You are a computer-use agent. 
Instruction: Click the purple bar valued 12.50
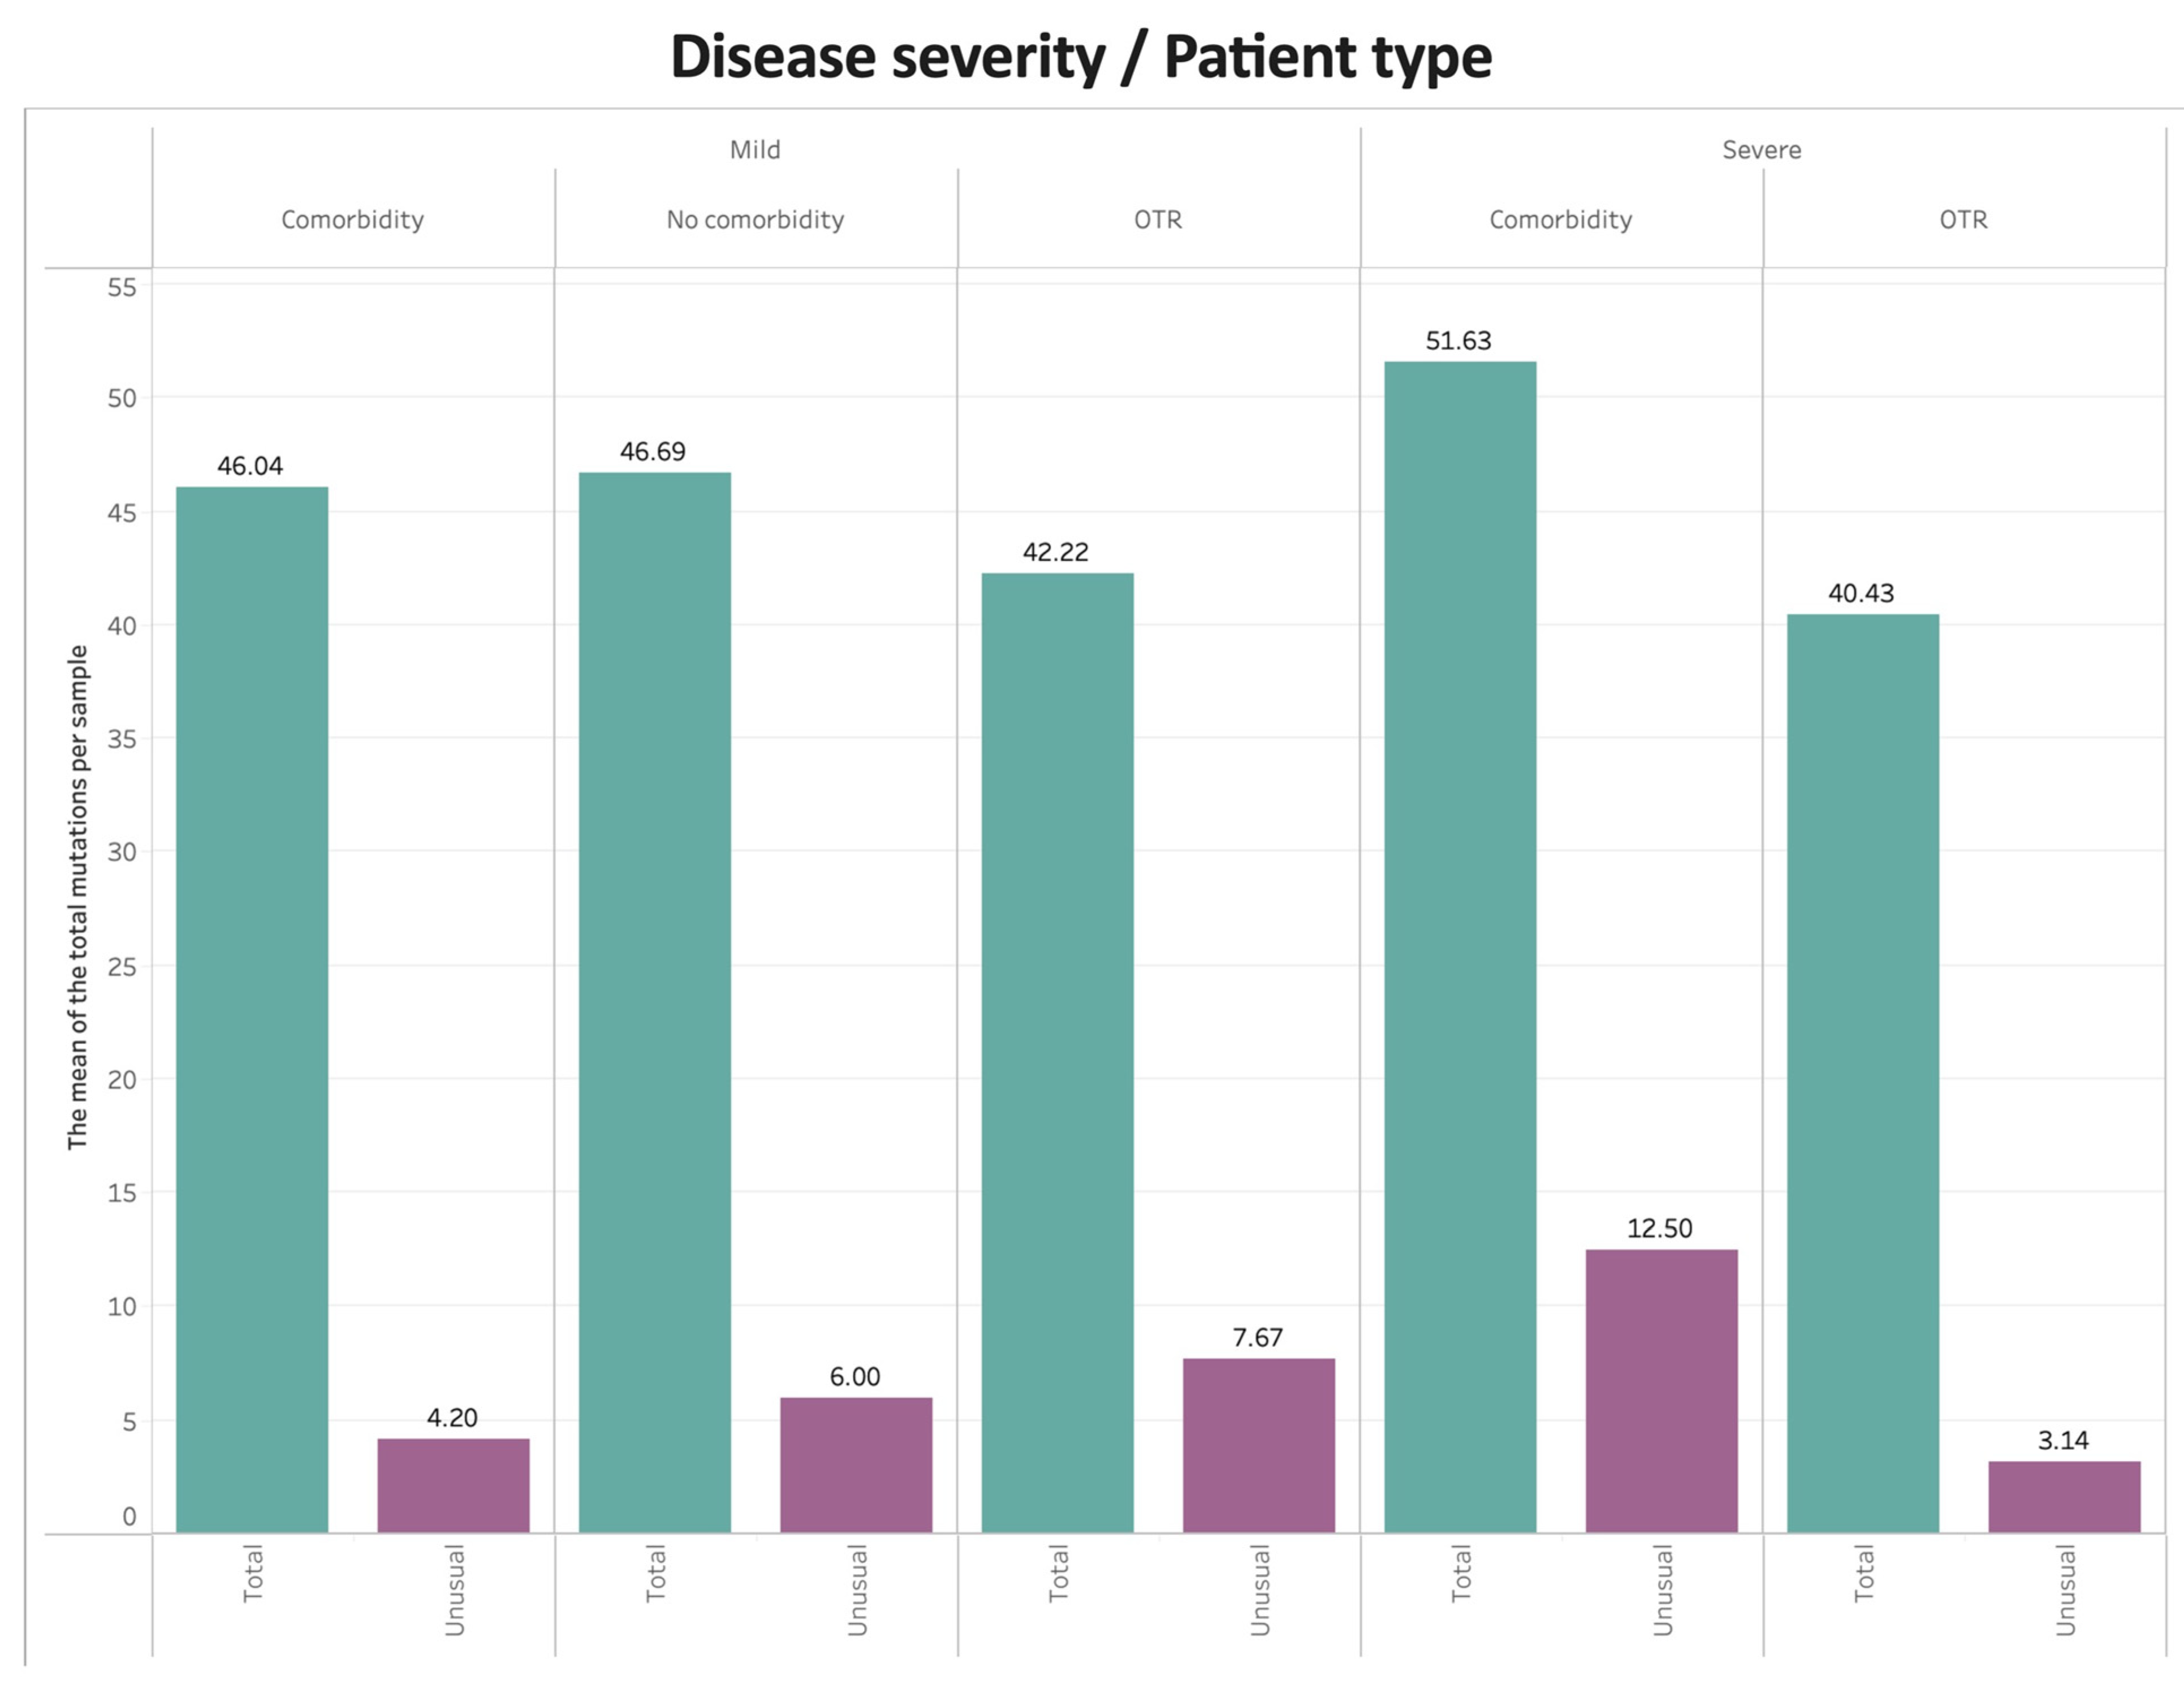coord(1661,1390)
